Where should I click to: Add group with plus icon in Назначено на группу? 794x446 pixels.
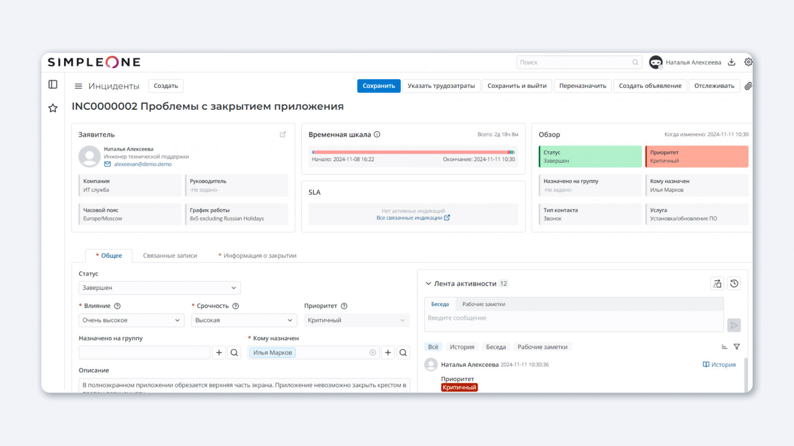point(219,352)
